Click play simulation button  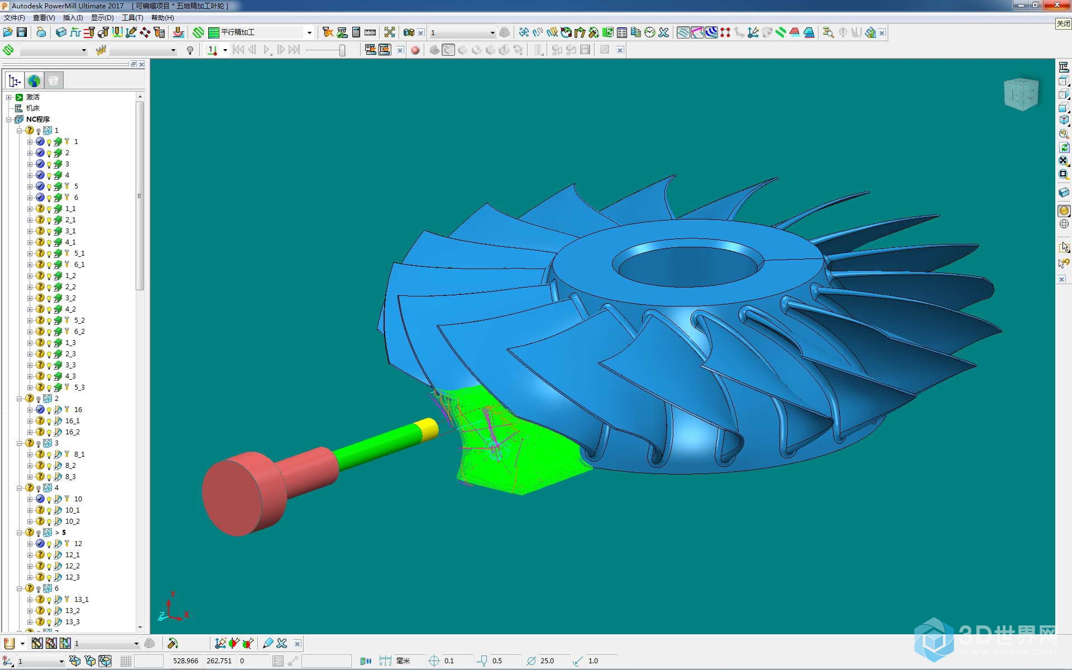(266, 50)
